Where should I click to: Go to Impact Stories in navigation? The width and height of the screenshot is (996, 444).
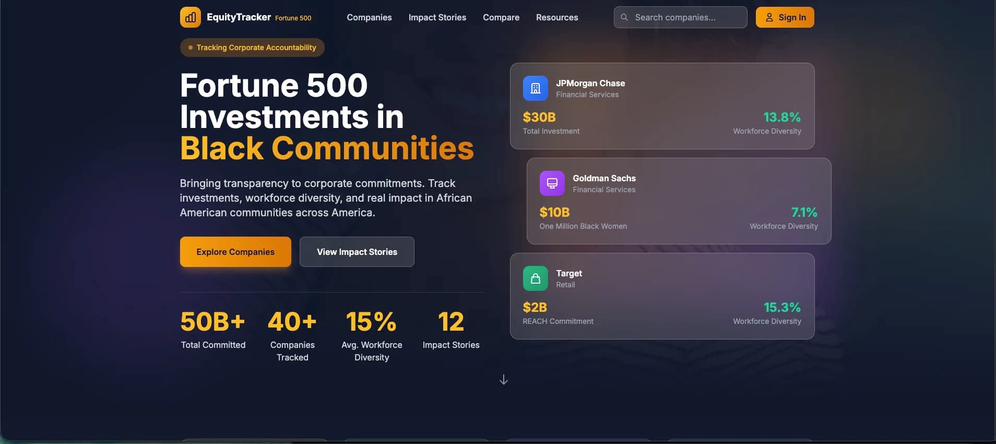click(437, 17)
